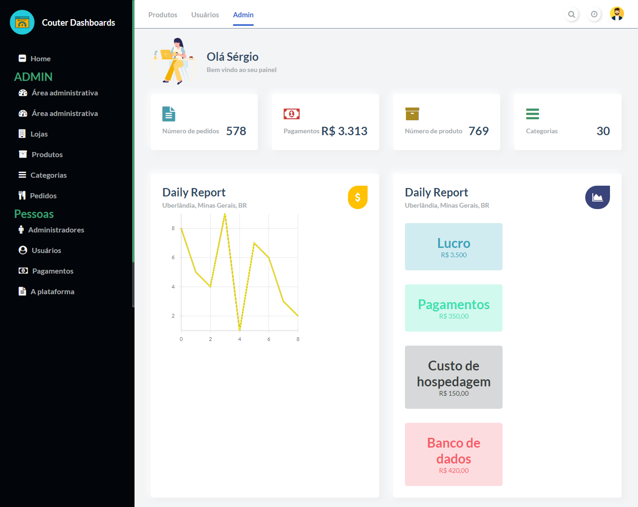Open the Couter Dashboards logo icon
The height and width of the screenshot is (507, 638).
click(21, 22)
